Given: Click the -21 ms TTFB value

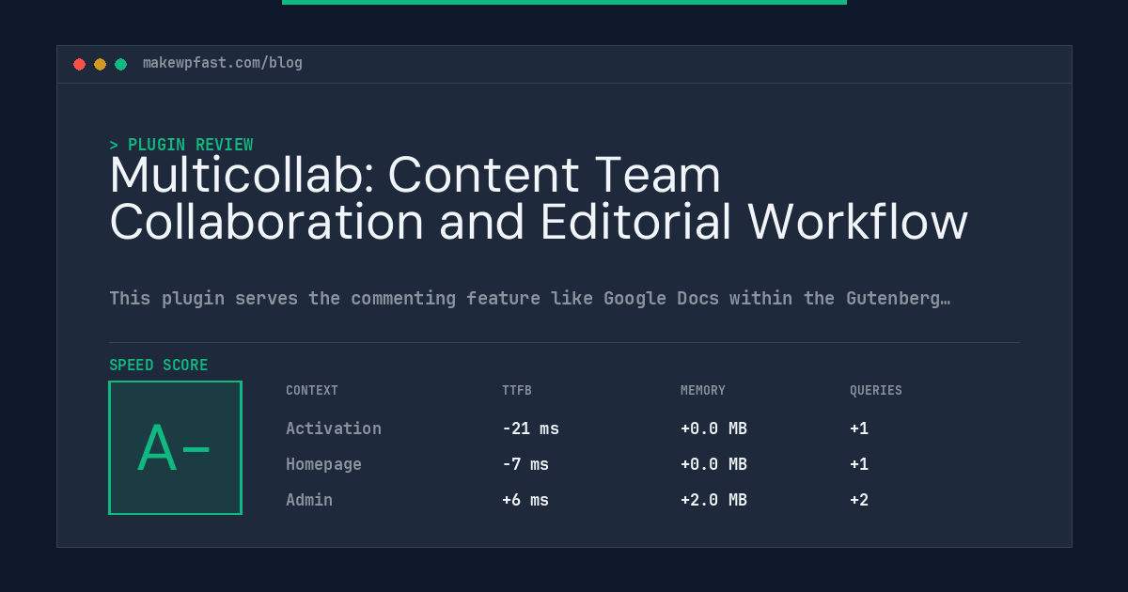Looking at the screenshot, I should [530, 428].
